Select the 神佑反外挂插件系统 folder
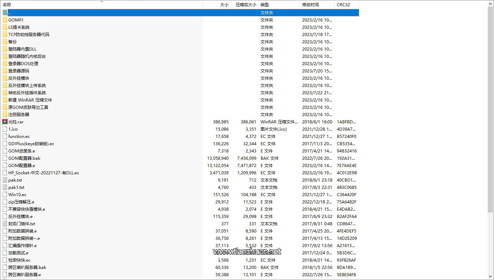 pos(27,93)
